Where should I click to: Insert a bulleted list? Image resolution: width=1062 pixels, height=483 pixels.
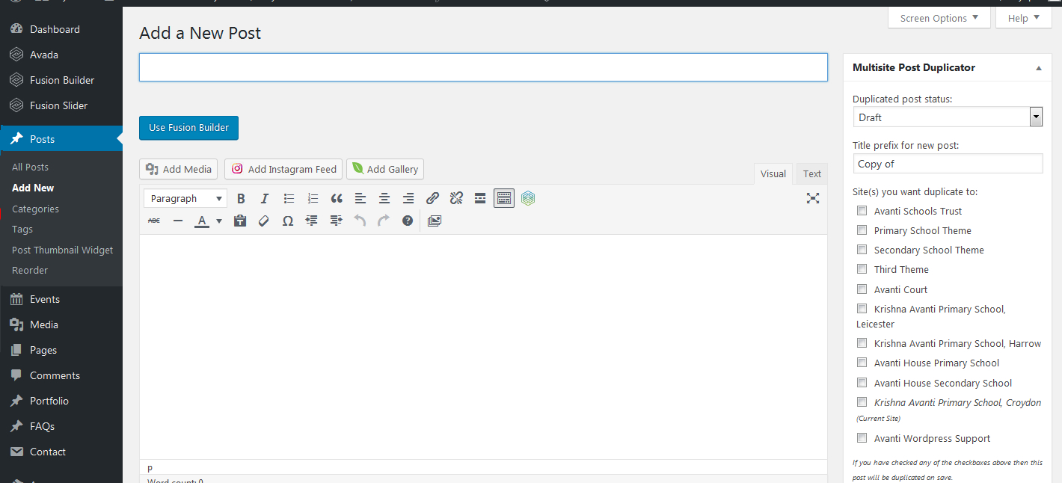[x=289, y=198]
